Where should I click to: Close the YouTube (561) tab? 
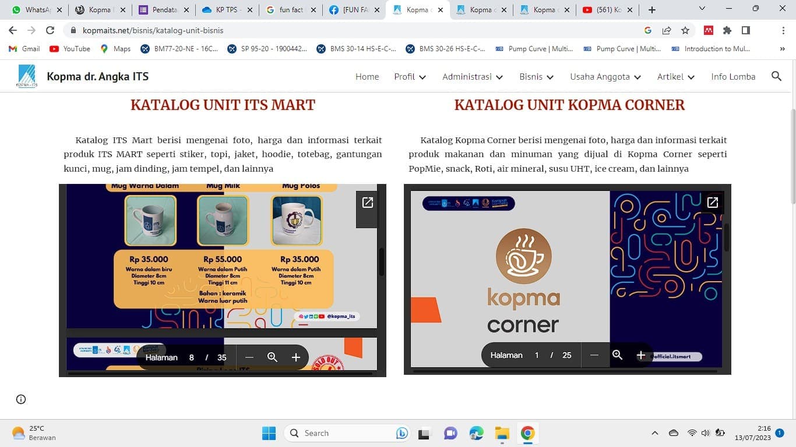[630, 10]
